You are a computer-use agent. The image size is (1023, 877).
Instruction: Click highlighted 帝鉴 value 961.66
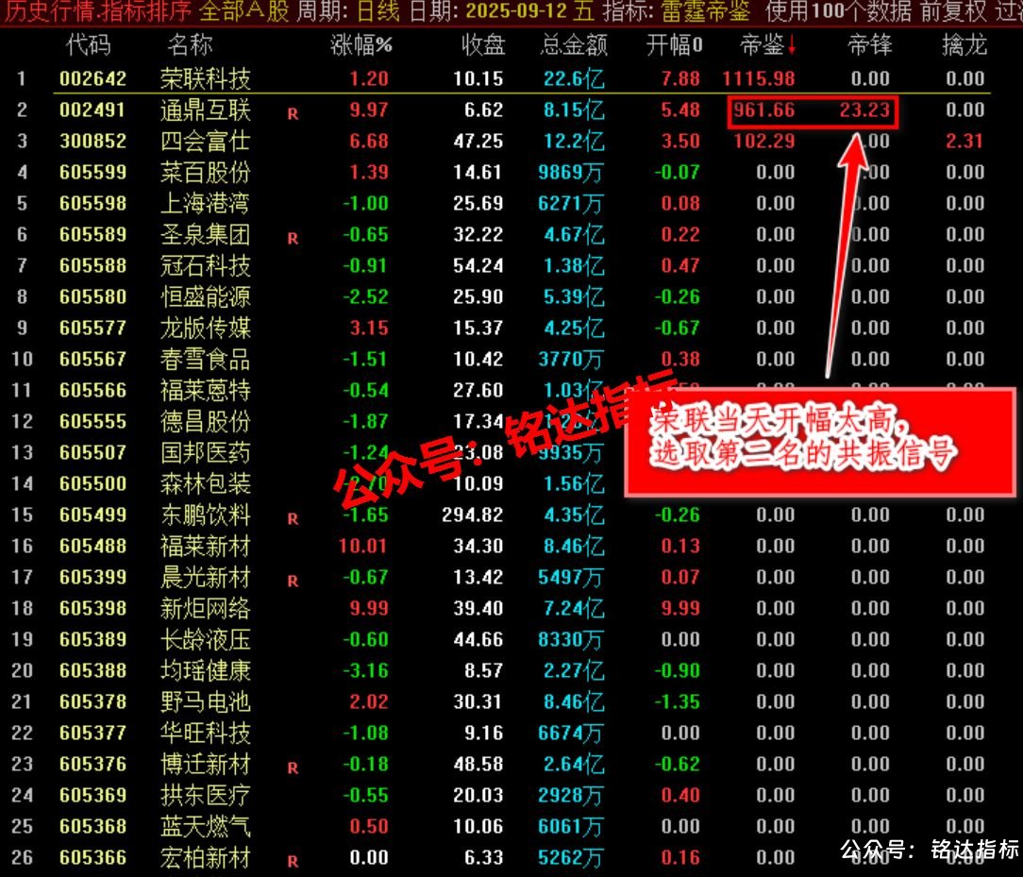764,110
